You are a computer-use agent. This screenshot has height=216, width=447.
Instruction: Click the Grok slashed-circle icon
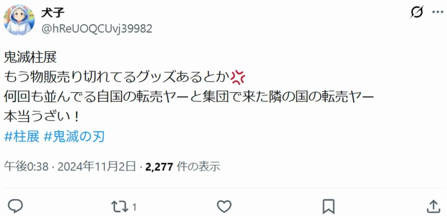[417, 12]
